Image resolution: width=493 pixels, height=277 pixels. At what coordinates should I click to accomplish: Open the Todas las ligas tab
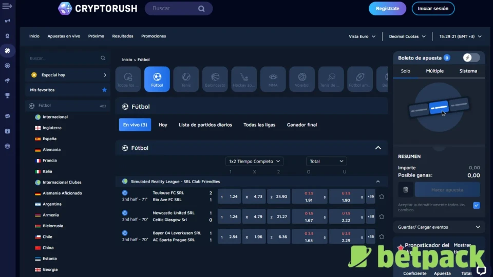[259, 125]
